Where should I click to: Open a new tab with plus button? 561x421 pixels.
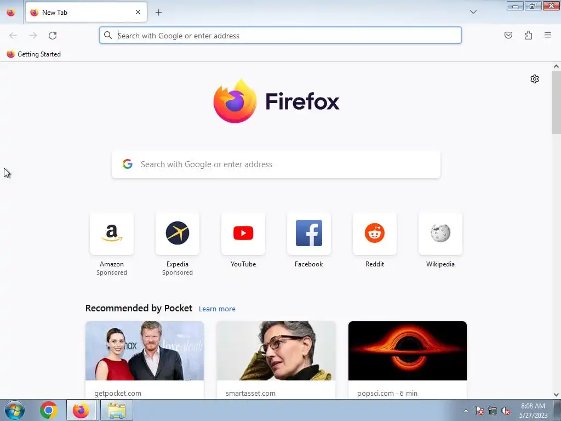[158, 13]
